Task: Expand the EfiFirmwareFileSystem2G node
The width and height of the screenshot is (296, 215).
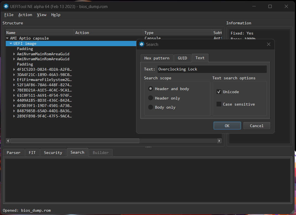Action: (14, 80)
